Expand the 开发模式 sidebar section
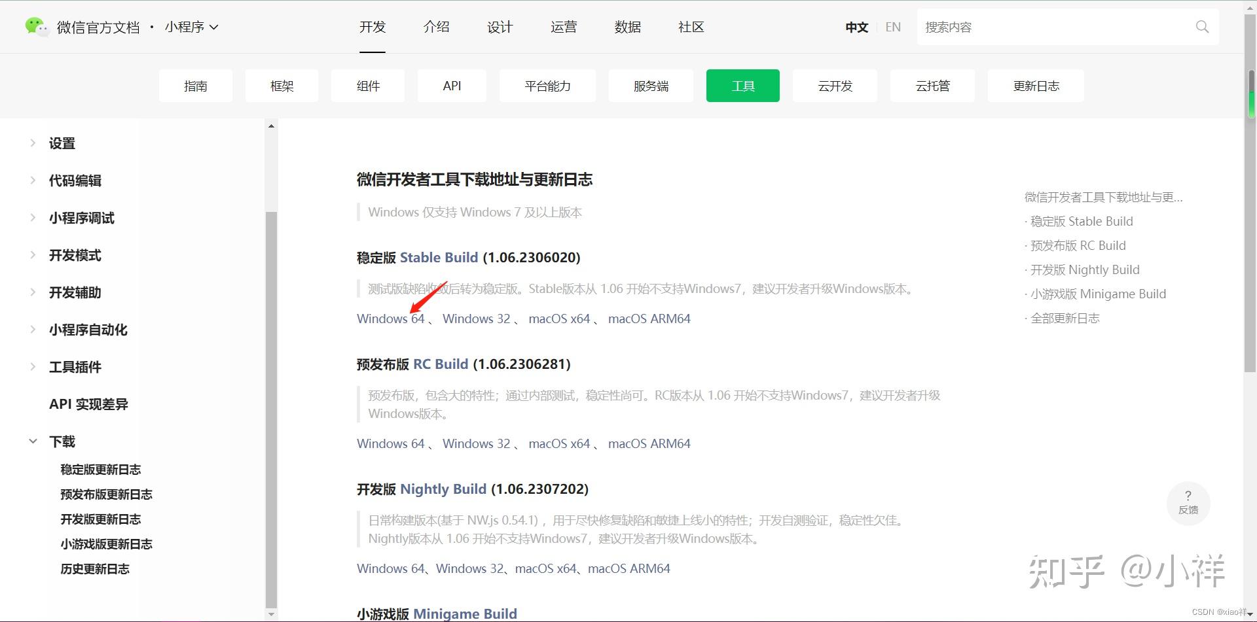 point(75,255)
